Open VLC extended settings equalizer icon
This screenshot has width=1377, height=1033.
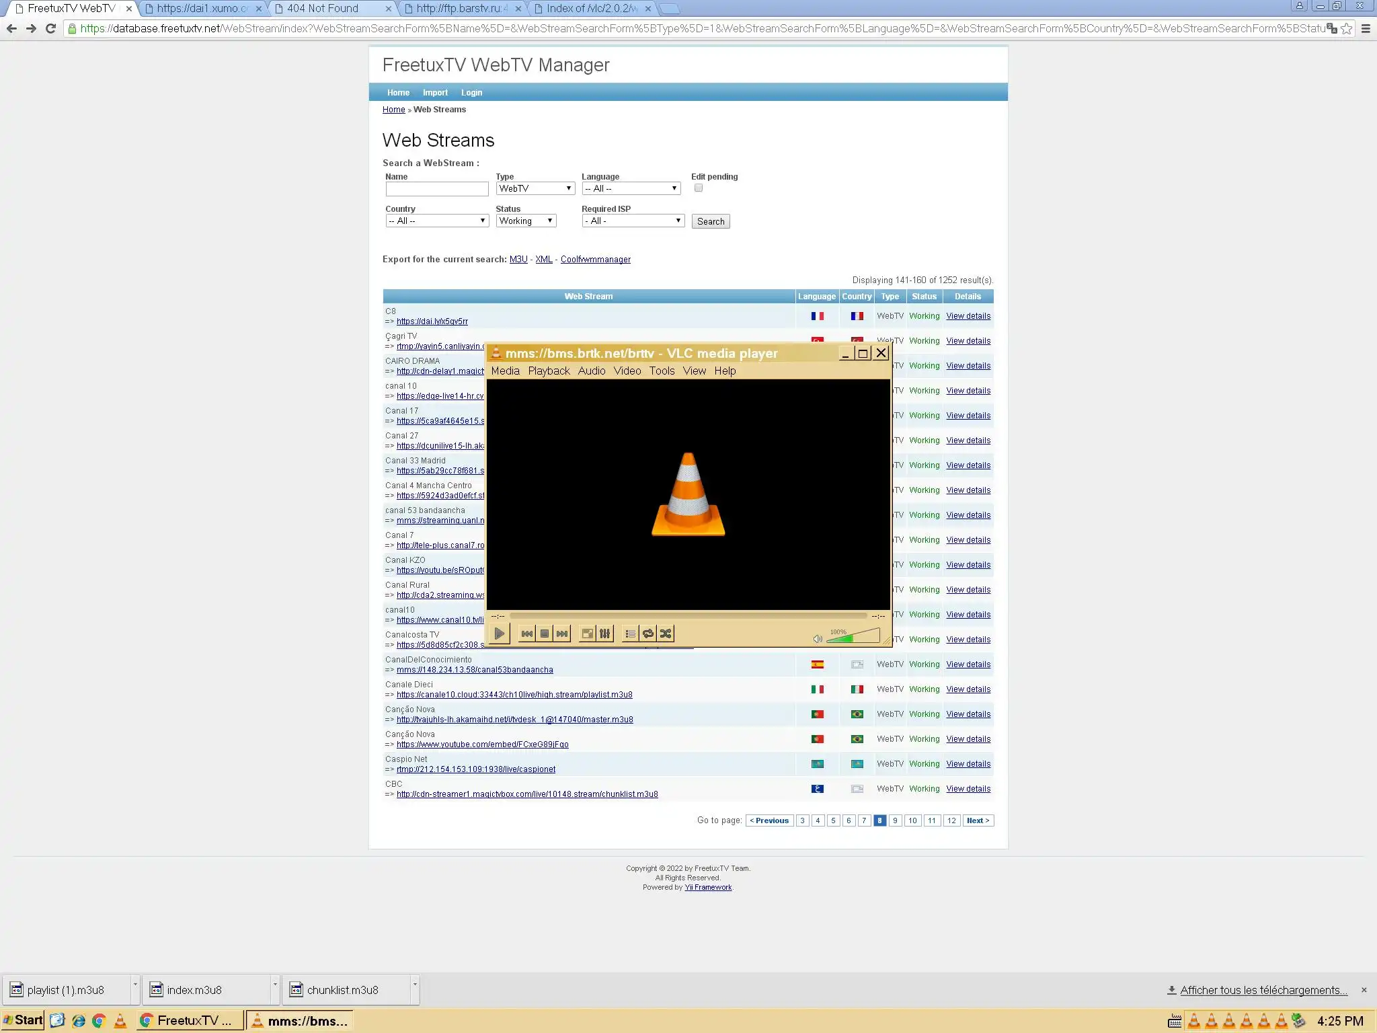604,634
